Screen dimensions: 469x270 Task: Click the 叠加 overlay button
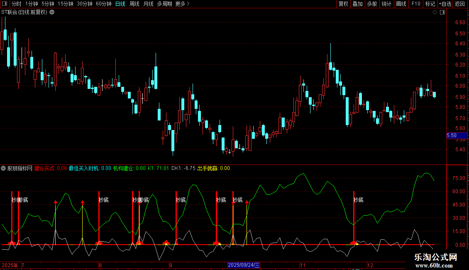pos(357,4)
